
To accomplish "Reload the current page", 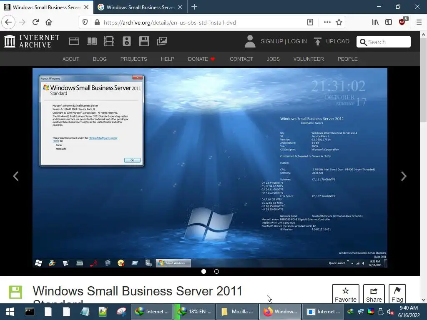I will click(35, 22).
